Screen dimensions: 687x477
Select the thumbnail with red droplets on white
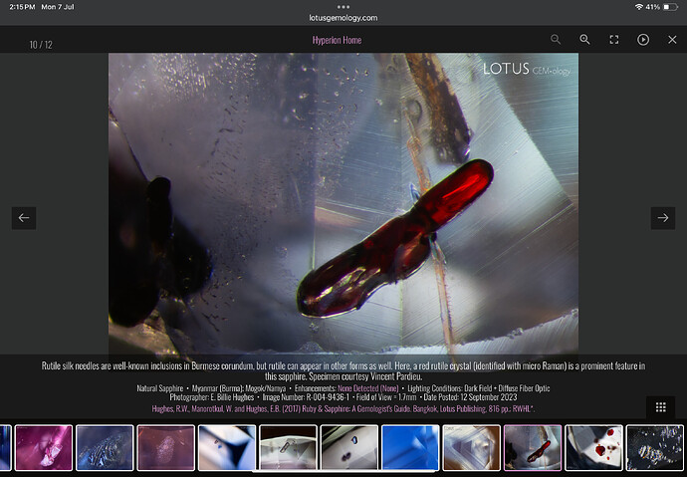593,448
